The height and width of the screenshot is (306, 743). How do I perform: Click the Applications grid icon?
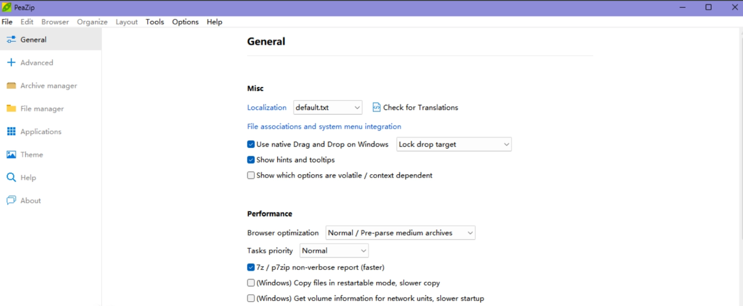tap(11, 131)
